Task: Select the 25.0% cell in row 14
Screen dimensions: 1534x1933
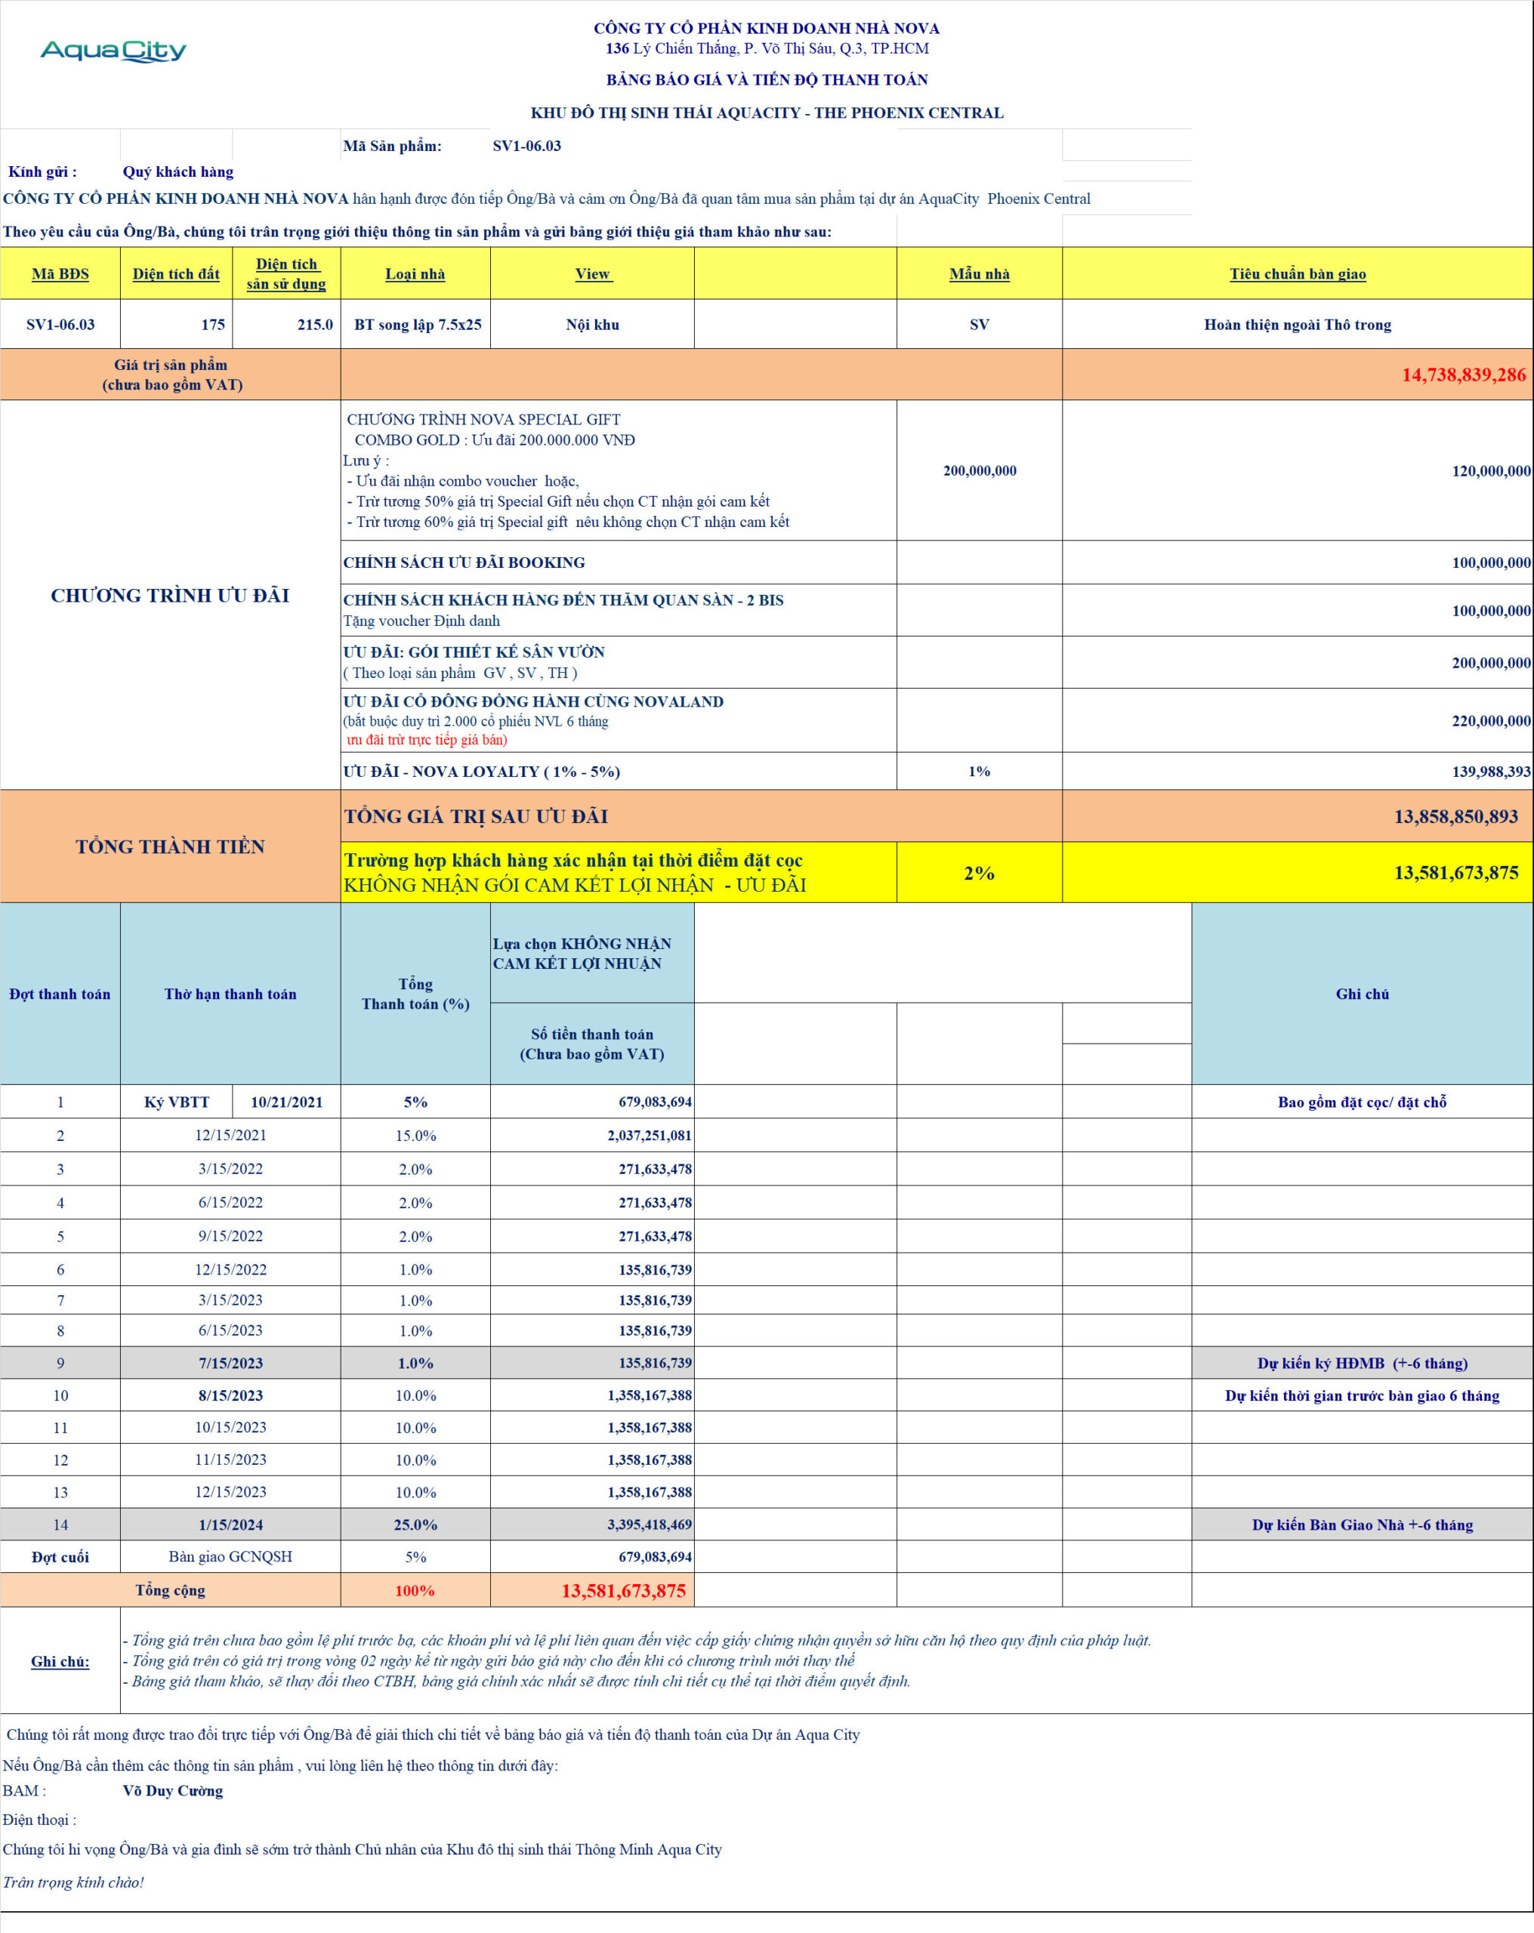Action: click(415, 1525)
